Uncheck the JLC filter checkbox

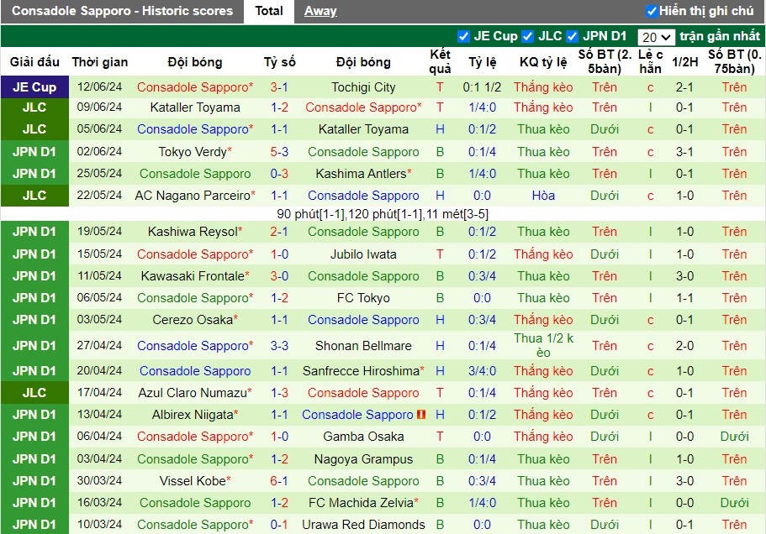(x=527, y=36)
